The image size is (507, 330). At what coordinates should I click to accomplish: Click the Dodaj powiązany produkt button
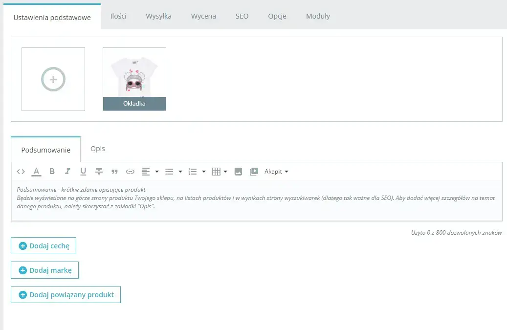tap(66, 295)
